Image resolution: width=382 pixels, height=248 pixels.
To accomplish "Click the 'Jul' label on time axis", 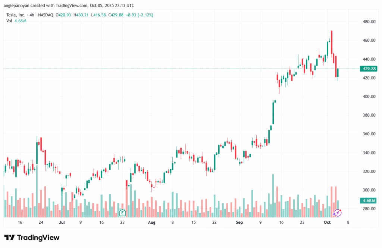I will pos(62,222).
